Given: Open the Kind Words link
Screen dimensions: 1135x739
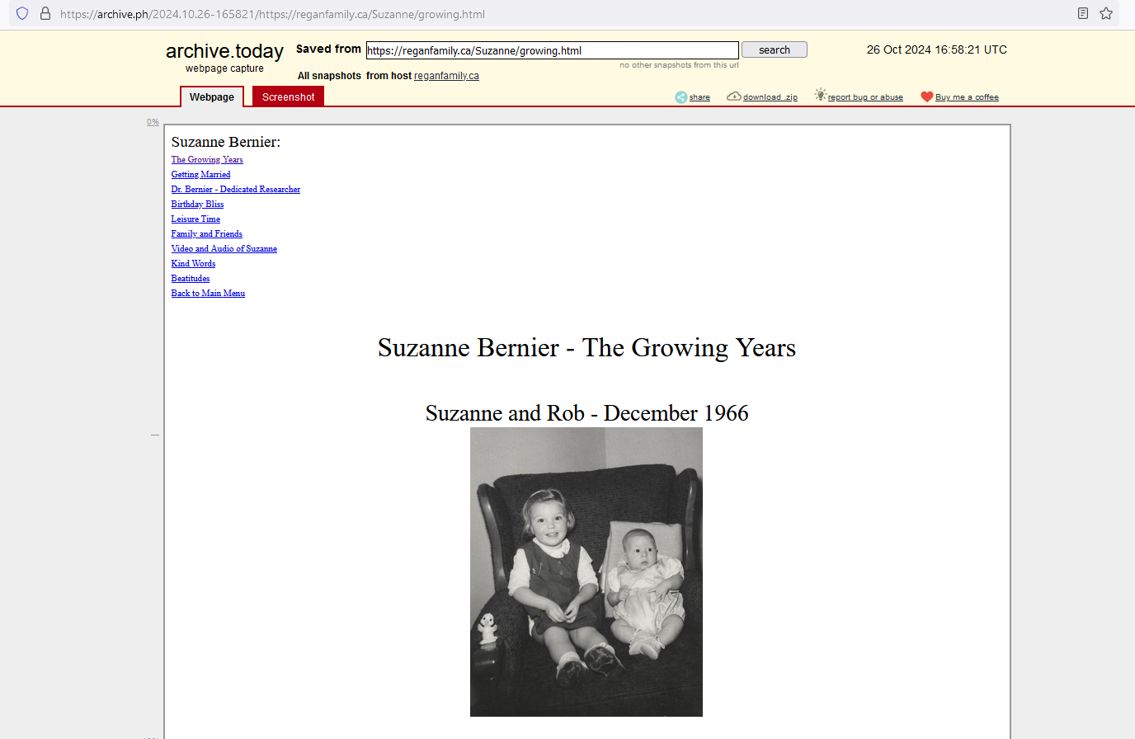Looking at the screenshot, I should coord(193,264).
